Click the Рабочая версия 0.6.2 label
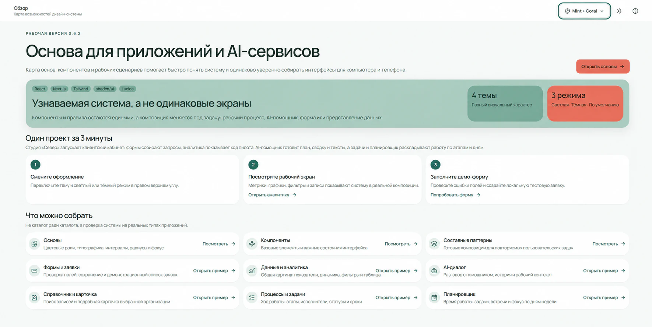652x327 pixels. point(53,34)
